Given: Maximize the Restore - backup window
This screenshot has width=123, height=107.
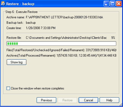Looking at the screenshot, I should pos(113,4).
